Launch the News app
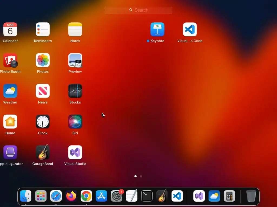The height and width of the screenshot is (207, 277). tap(43, 91)
